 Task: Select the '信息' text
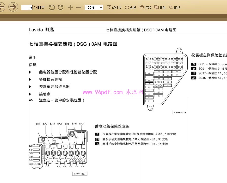pyautogui.click(x=32, y=65)
